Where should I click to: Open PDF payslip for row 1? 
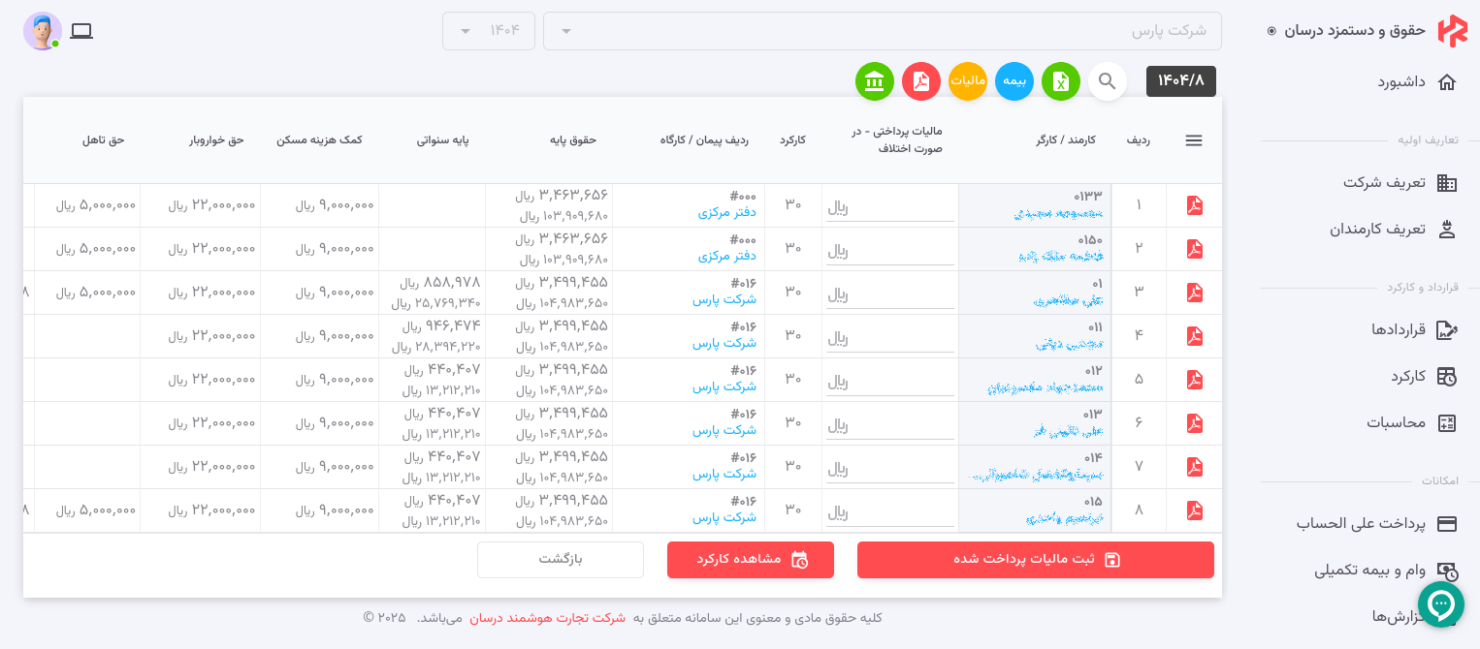(1194, 205)
